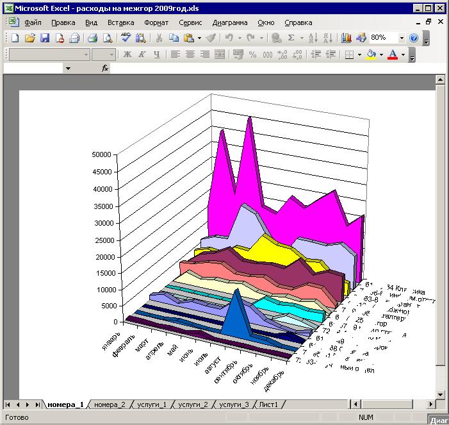This screenshot has height=425, width=449.
Task: Apply the red Font Color
Action: pos(393,54)
